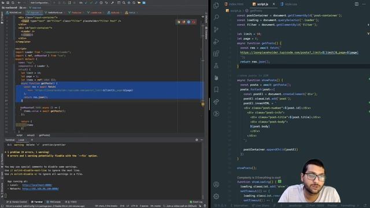
Task: Open Source Control view in VS Code
Action: click(216, 29)
